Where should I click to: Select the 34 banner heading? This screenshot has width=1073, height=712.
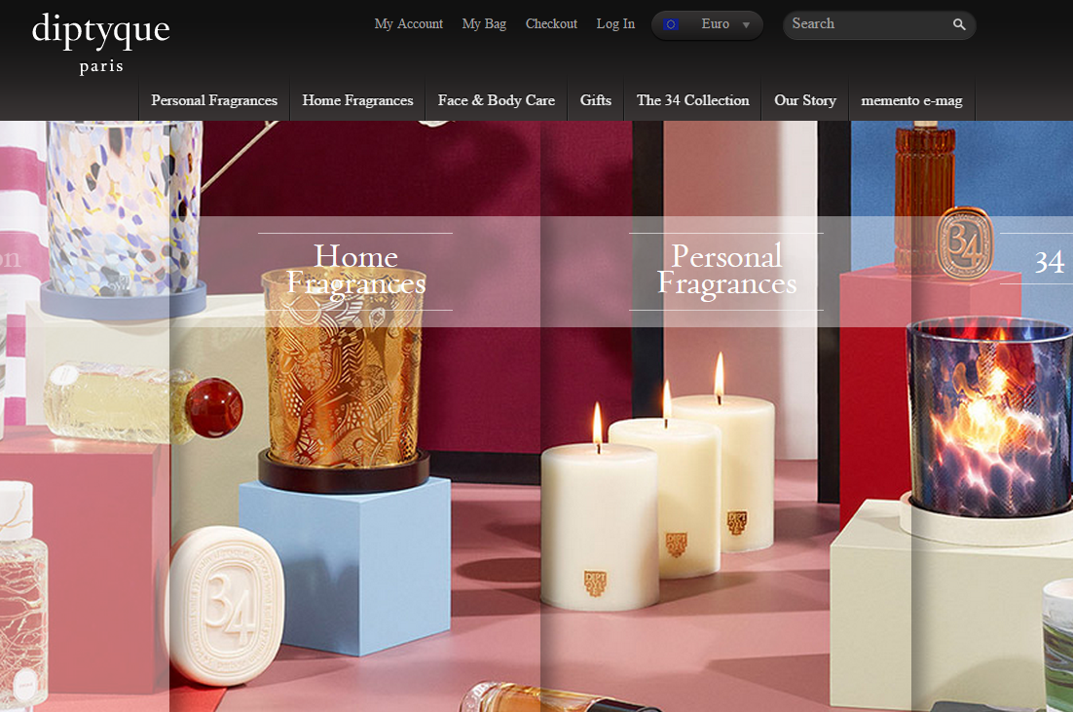[1049, 262]
